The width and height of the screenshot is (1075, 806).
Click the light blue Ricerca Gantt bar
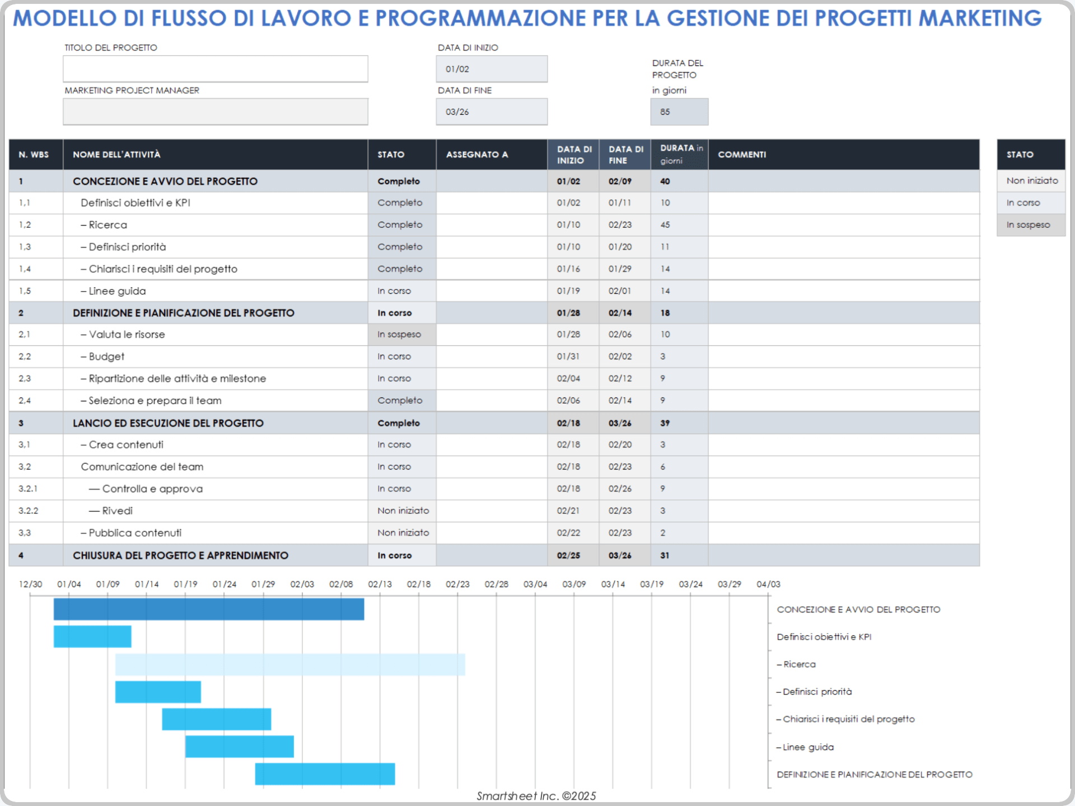(290, 664)
